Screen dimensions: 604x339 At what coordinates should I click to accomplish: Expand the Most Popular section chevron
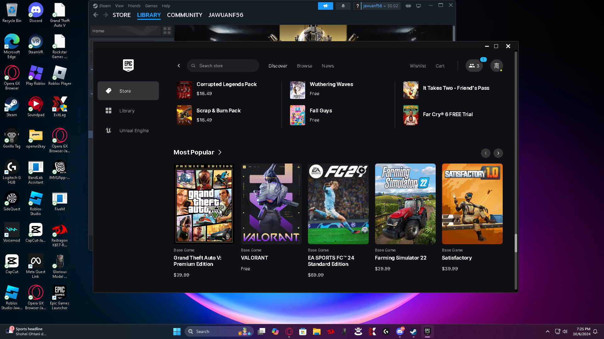click(220, 152)
